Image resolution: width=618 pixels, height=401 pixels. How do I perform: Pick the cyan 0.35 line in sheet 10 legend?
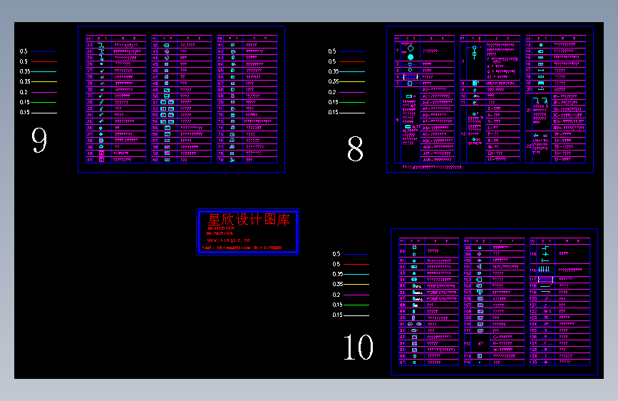point(356,274)
